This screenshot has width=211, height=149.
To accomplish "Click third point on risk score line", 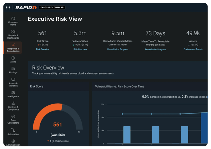I will pyautogui.click(x=180, y=114).
